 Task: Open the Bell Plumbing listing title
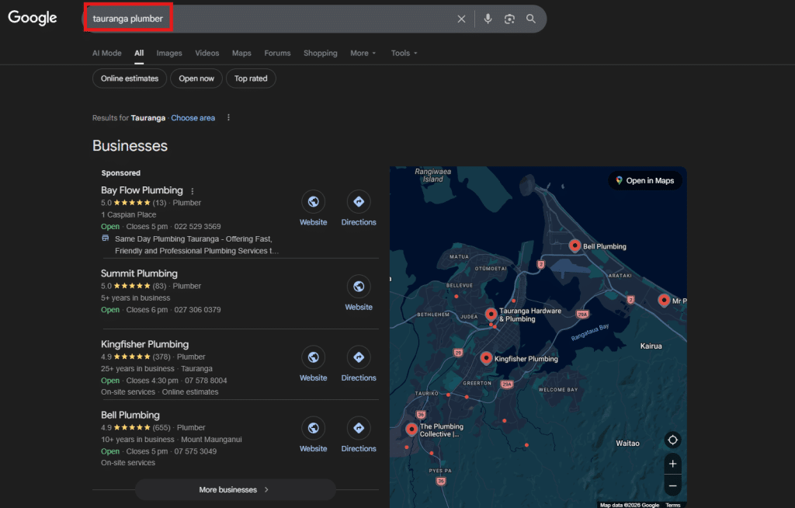(130, 415)
